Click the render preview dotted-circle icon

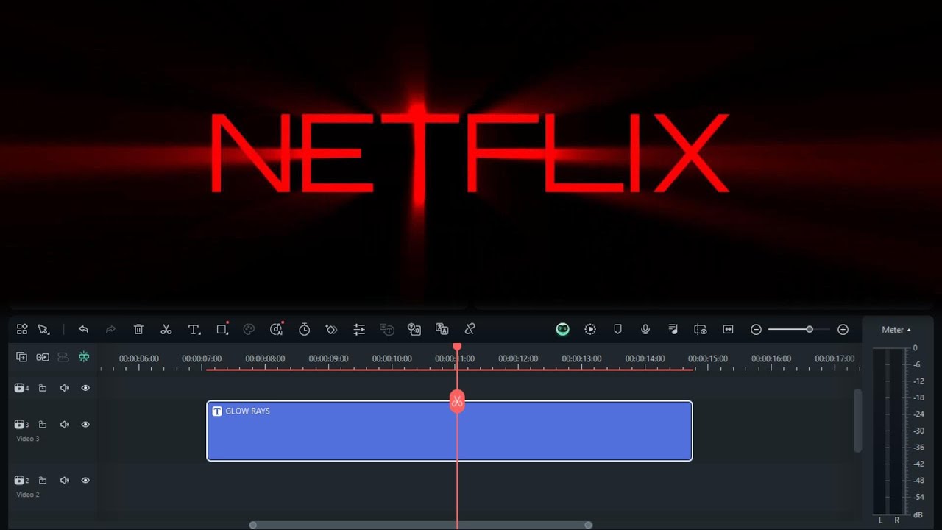(590, 329)
